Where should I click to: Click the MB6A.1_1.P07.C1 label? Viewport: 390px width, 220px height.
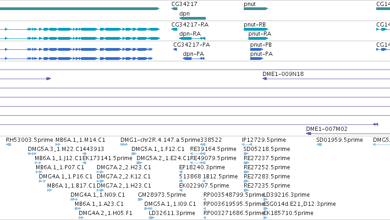click(60, 167)
